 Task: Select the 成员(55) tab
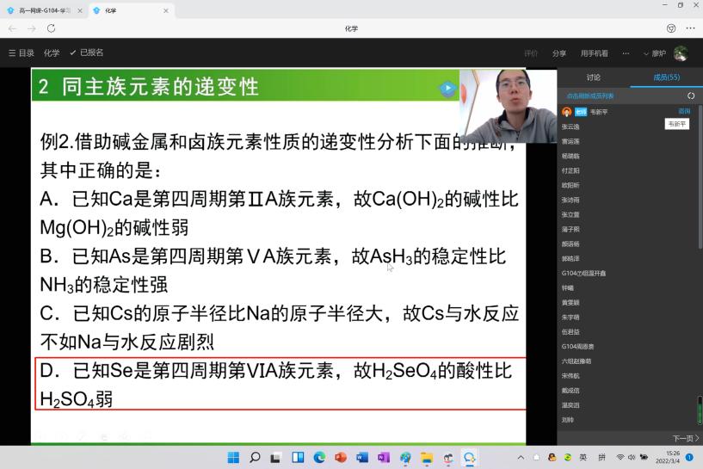coord(666,77)
